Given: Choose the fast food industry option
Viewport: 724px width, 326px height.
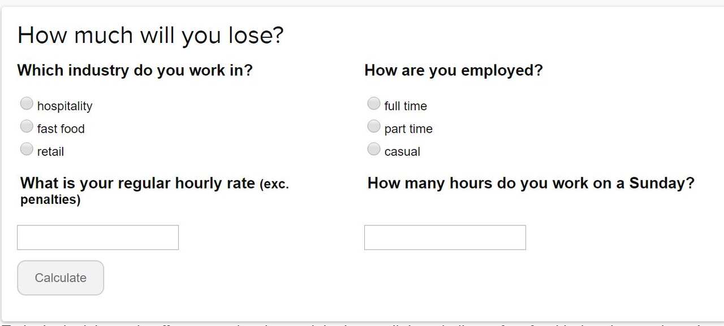Looking at the screenshot, I should pyautogui.click(x=27, y=126).
